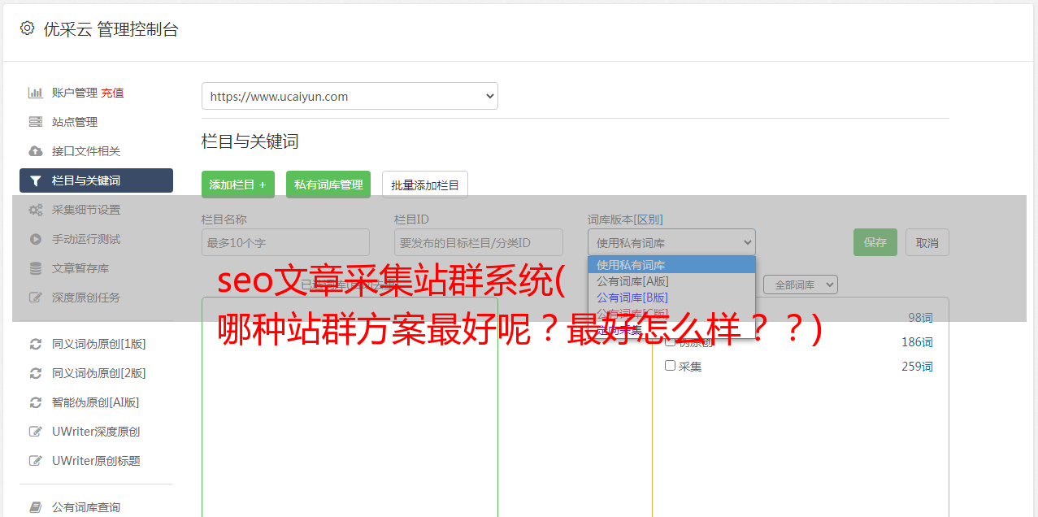Click the bar chart icon for 账户管理

pyautogui.click(x=36, y=93)
